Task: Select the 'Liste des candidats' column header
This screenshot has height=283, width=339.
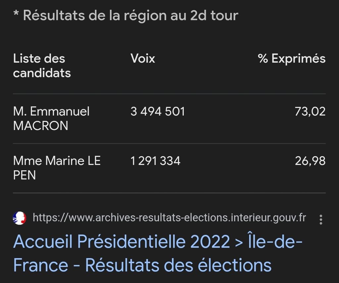Action: point(42,66)
